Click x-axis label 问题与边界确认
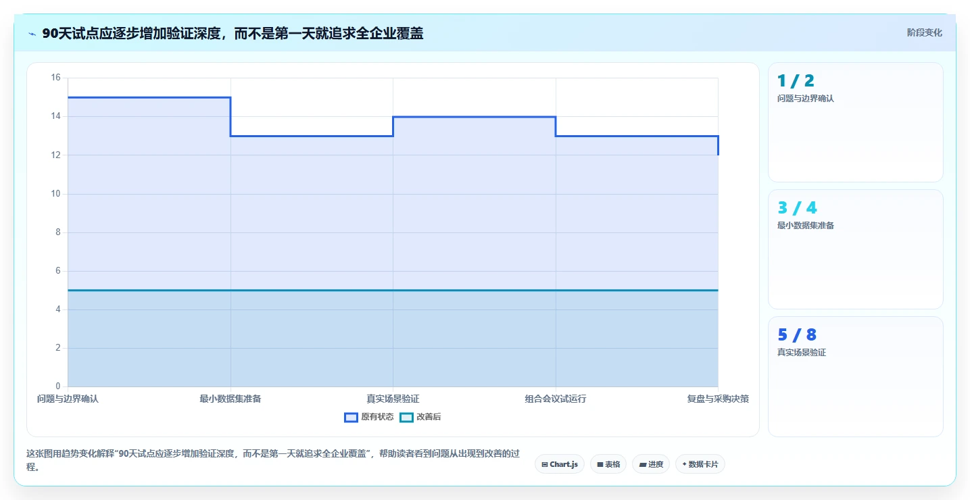 point(68,399)
